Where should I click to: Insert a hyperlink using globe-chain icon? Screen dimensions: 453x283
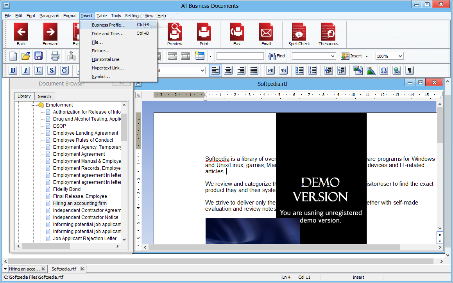[x=397, y=70]
